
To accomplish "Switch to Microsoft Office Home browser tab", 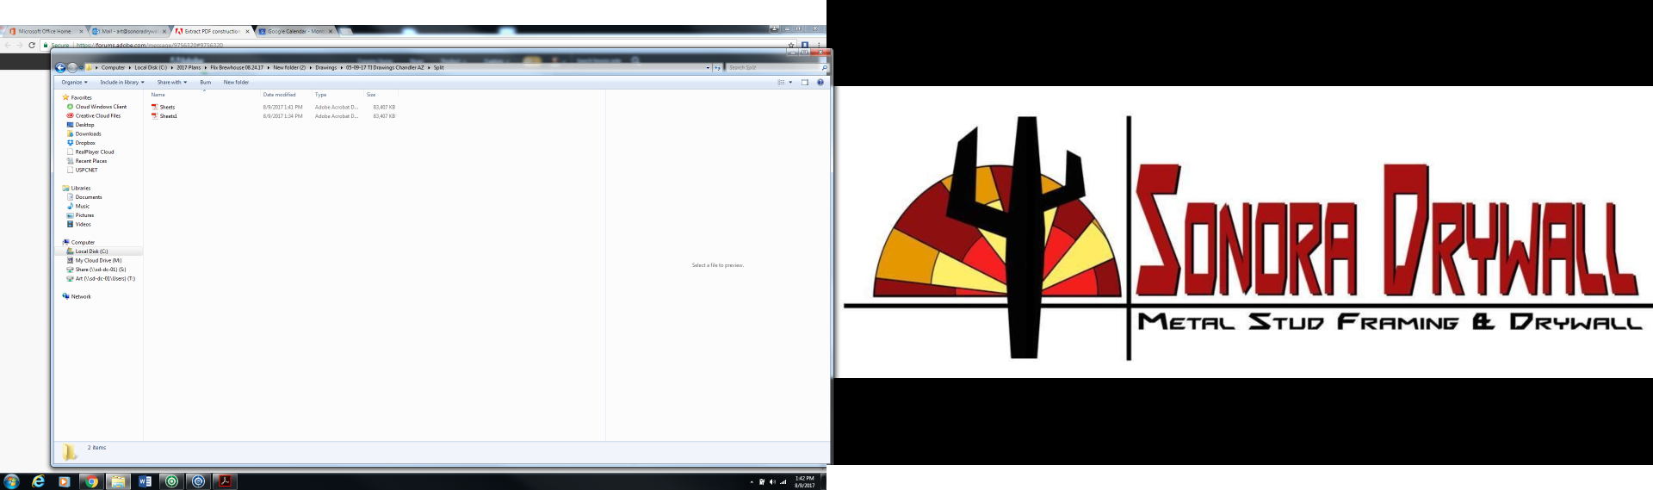I will point(45,31).
